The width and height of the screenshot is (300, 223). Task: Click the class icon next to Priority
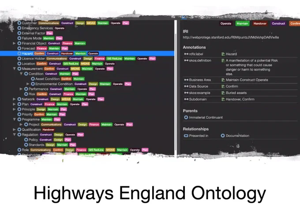tap(19, 114)
